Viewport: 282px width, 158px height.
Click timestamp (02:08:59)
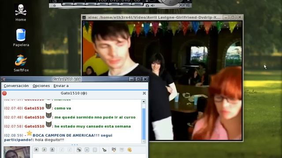(x=14, y=135)
